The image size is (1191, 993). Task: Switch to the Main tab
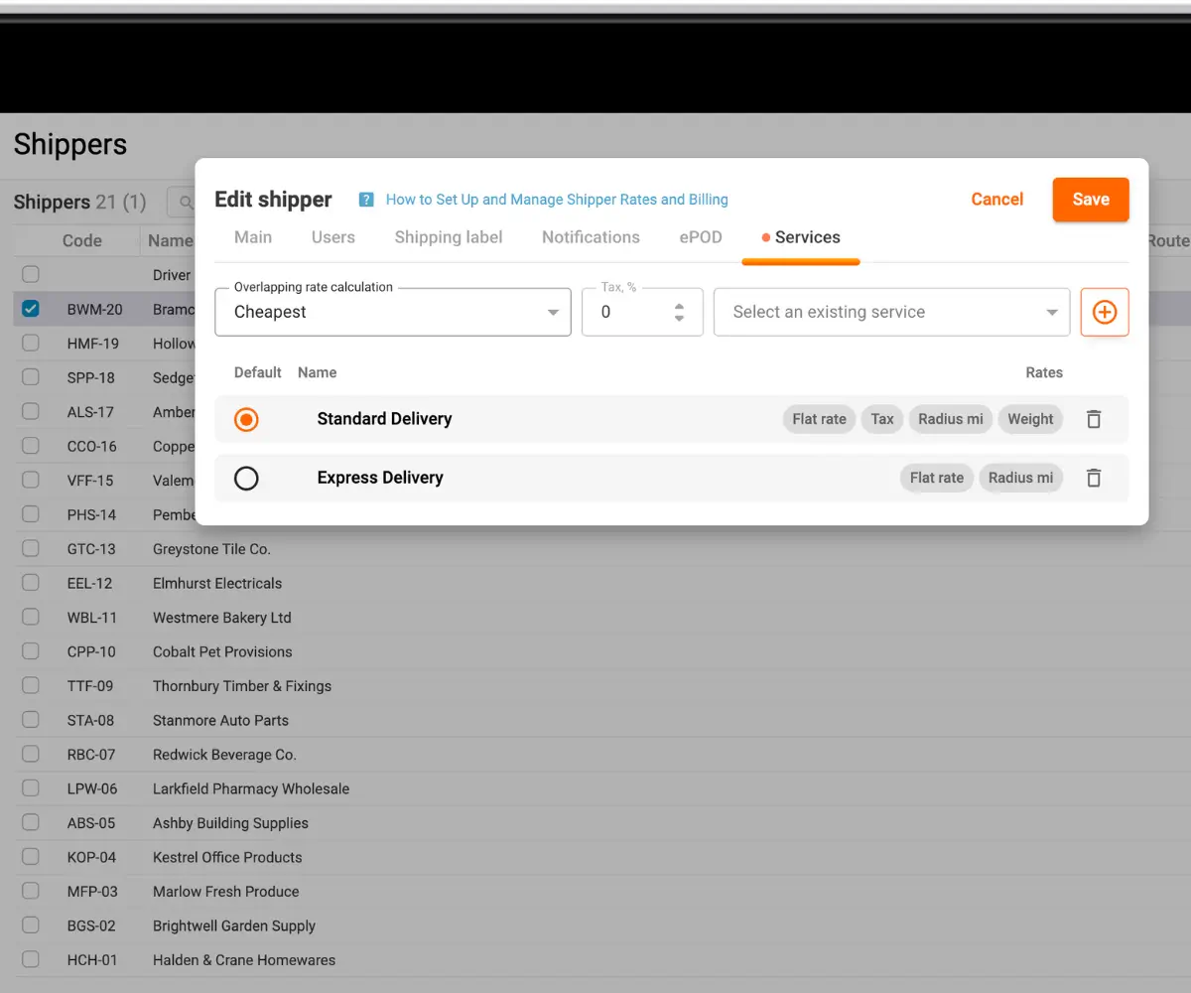[253, 237]
